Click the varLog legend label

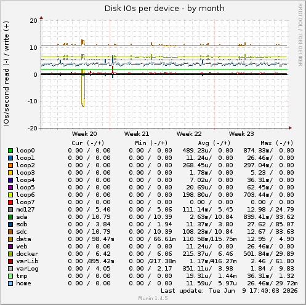pyautogui.click(x=27, y=269)
